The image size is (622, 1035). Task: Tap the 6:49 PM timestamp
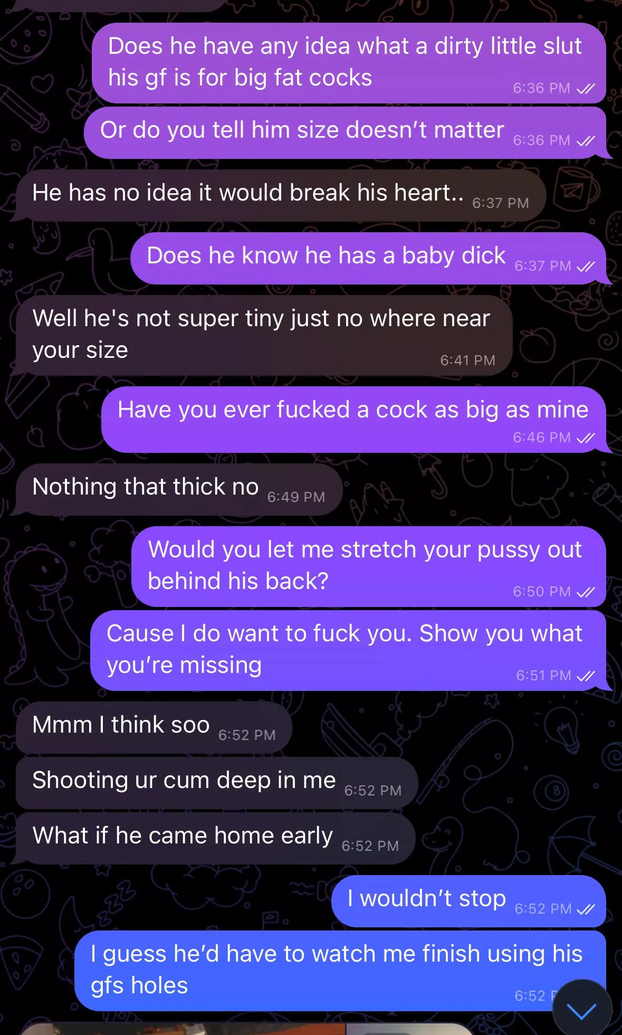[296, 497]
